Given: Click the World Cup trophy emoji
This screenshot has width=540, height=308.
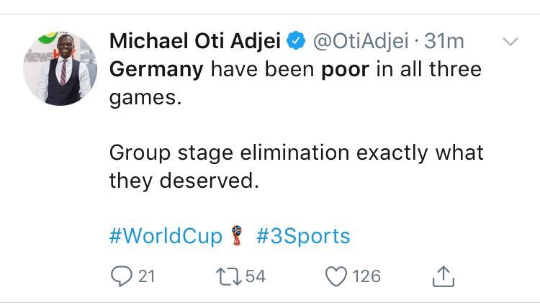Looking at the screenshot, I should point(238,236).
